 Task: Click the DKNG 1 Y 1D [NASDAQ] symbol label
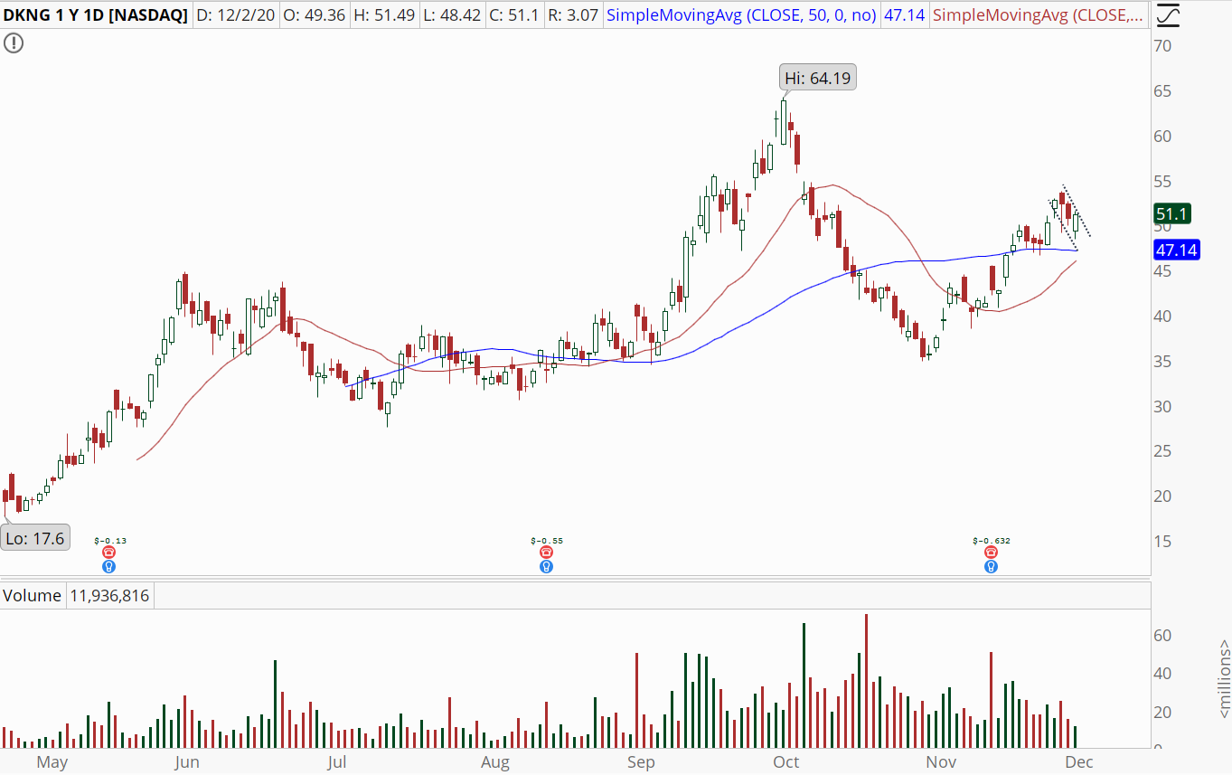coord(96,15)
